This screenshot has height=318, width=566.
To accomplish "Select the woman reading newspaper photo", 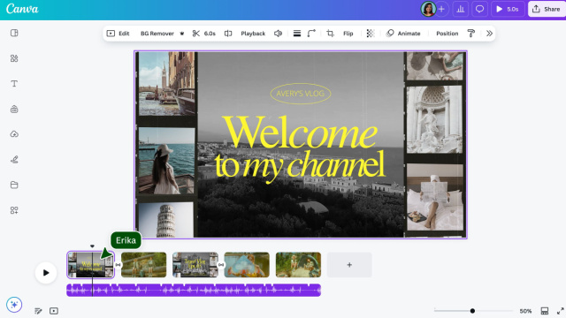I will pyautogui.click(x=435, y=197).
